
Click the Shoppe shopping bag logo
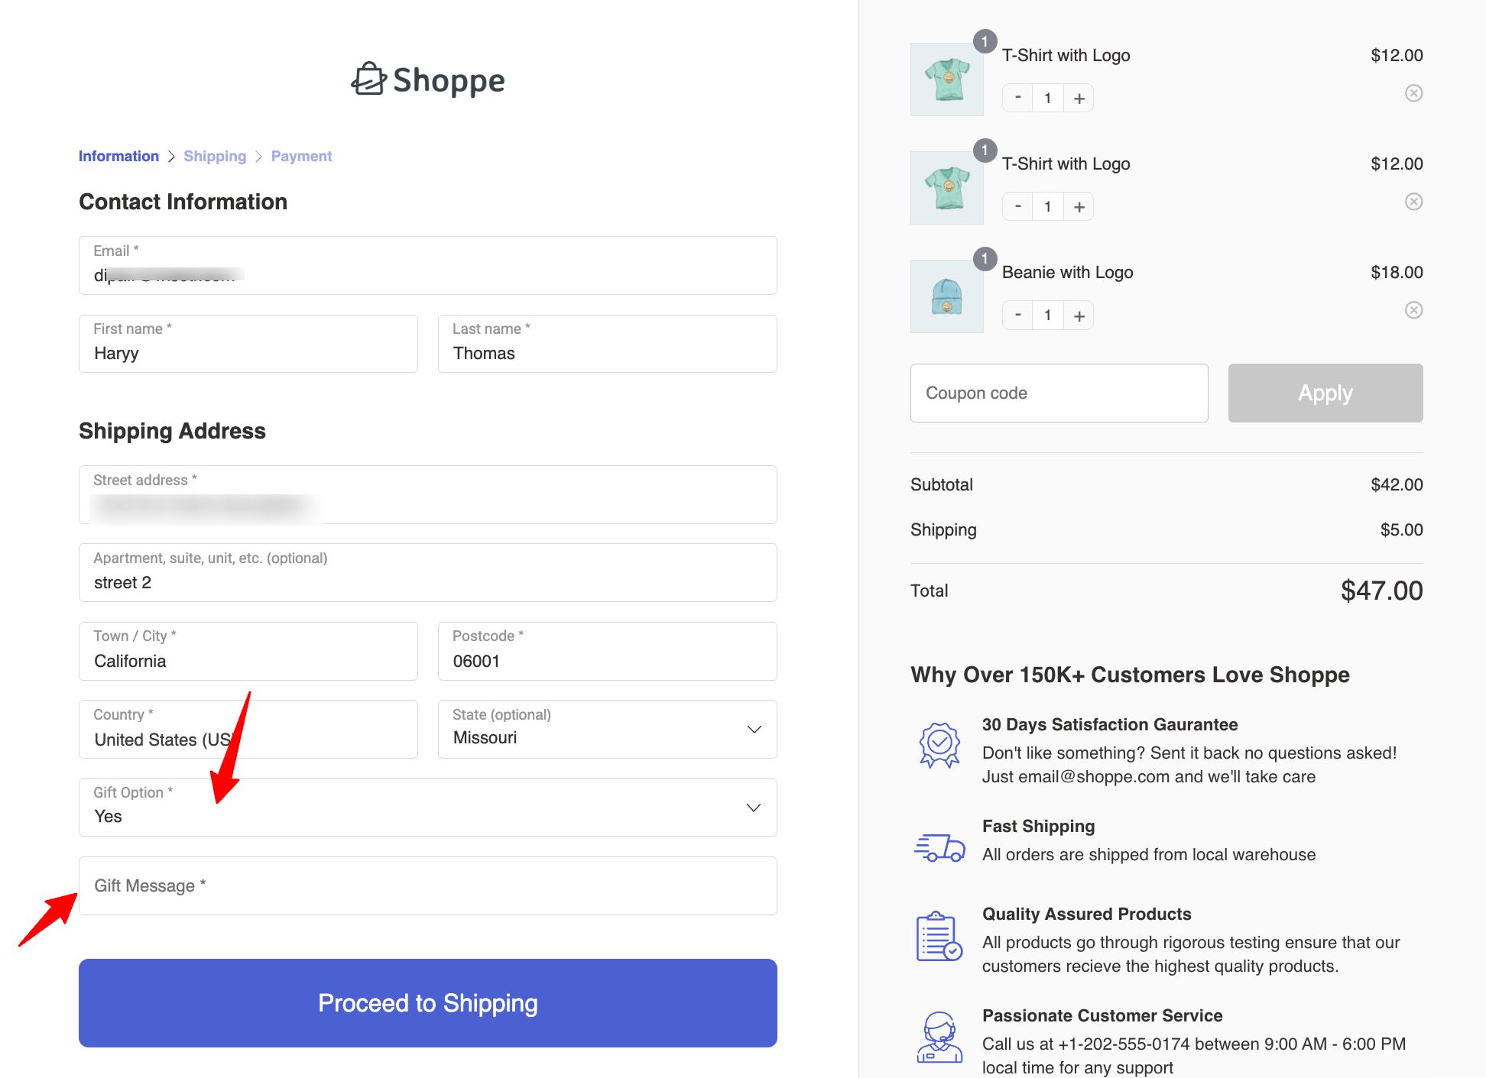click(x=369, y=79)
